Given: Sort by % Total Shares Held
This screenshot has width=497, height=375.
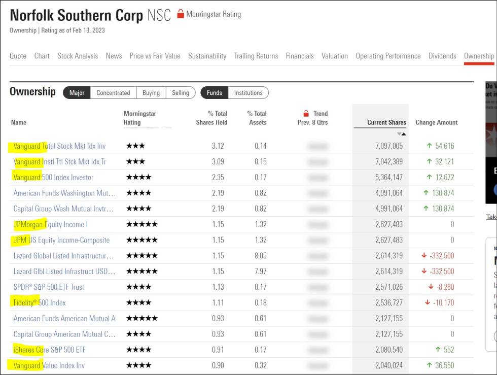Looking at the screenshot, I should 211,118.
